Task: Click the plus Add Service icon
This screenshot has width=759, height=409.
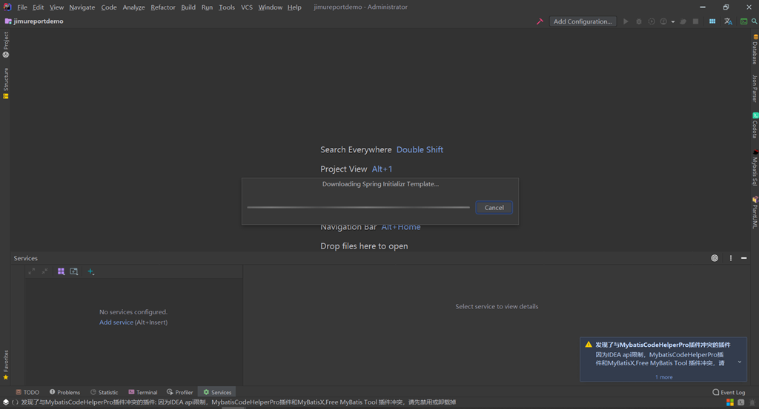Action: click(x=90, y=271)
